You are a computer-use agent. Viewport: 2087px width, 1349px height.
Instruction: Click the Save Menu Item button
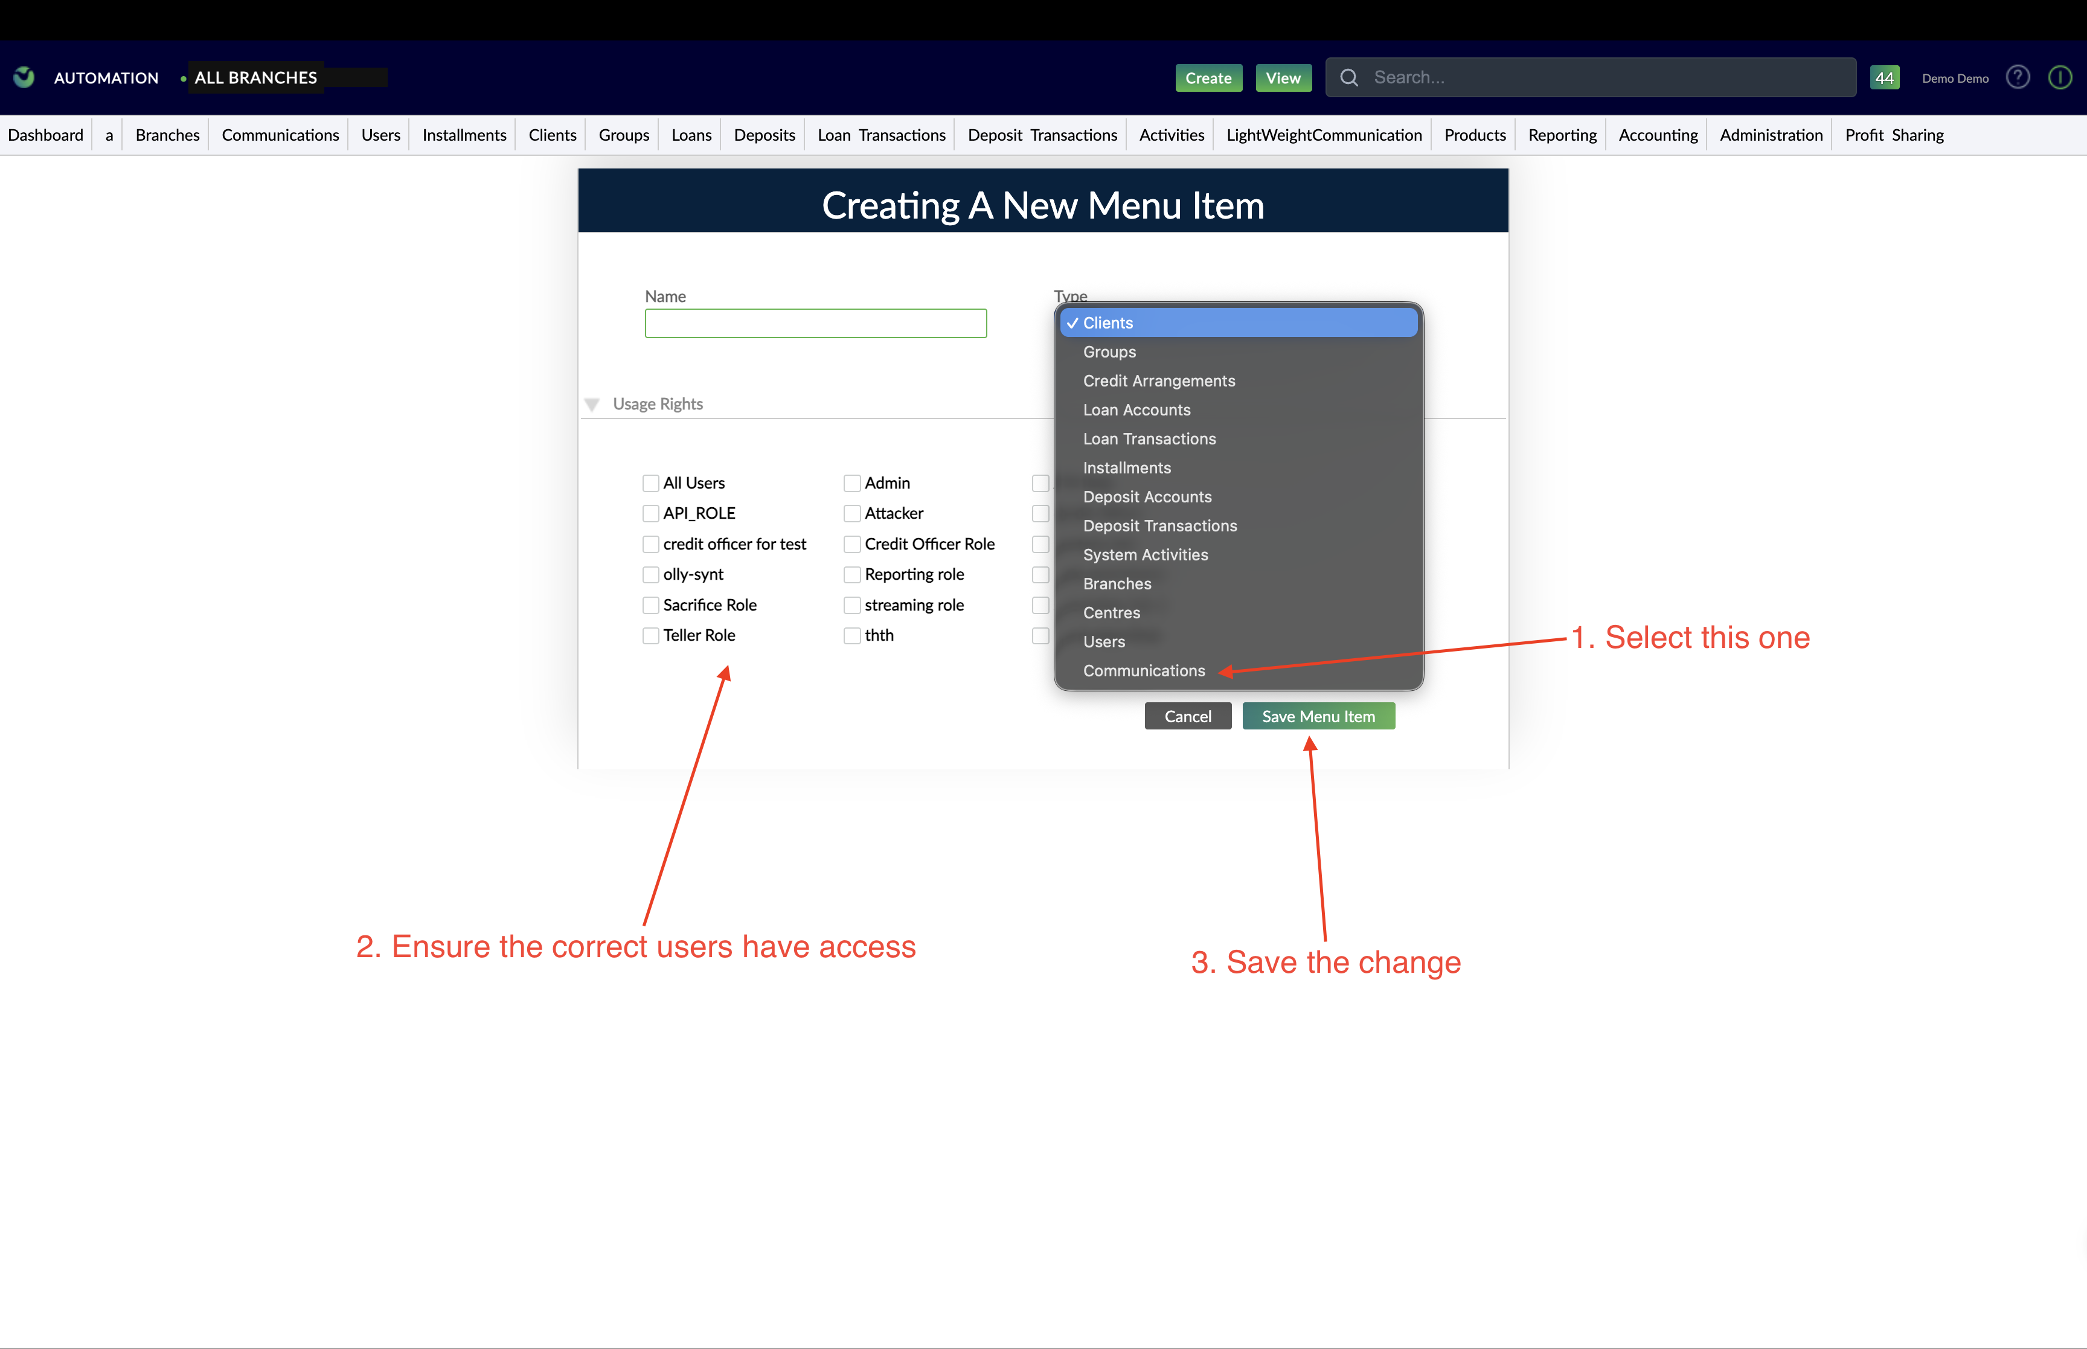(x=1318, y=716)
